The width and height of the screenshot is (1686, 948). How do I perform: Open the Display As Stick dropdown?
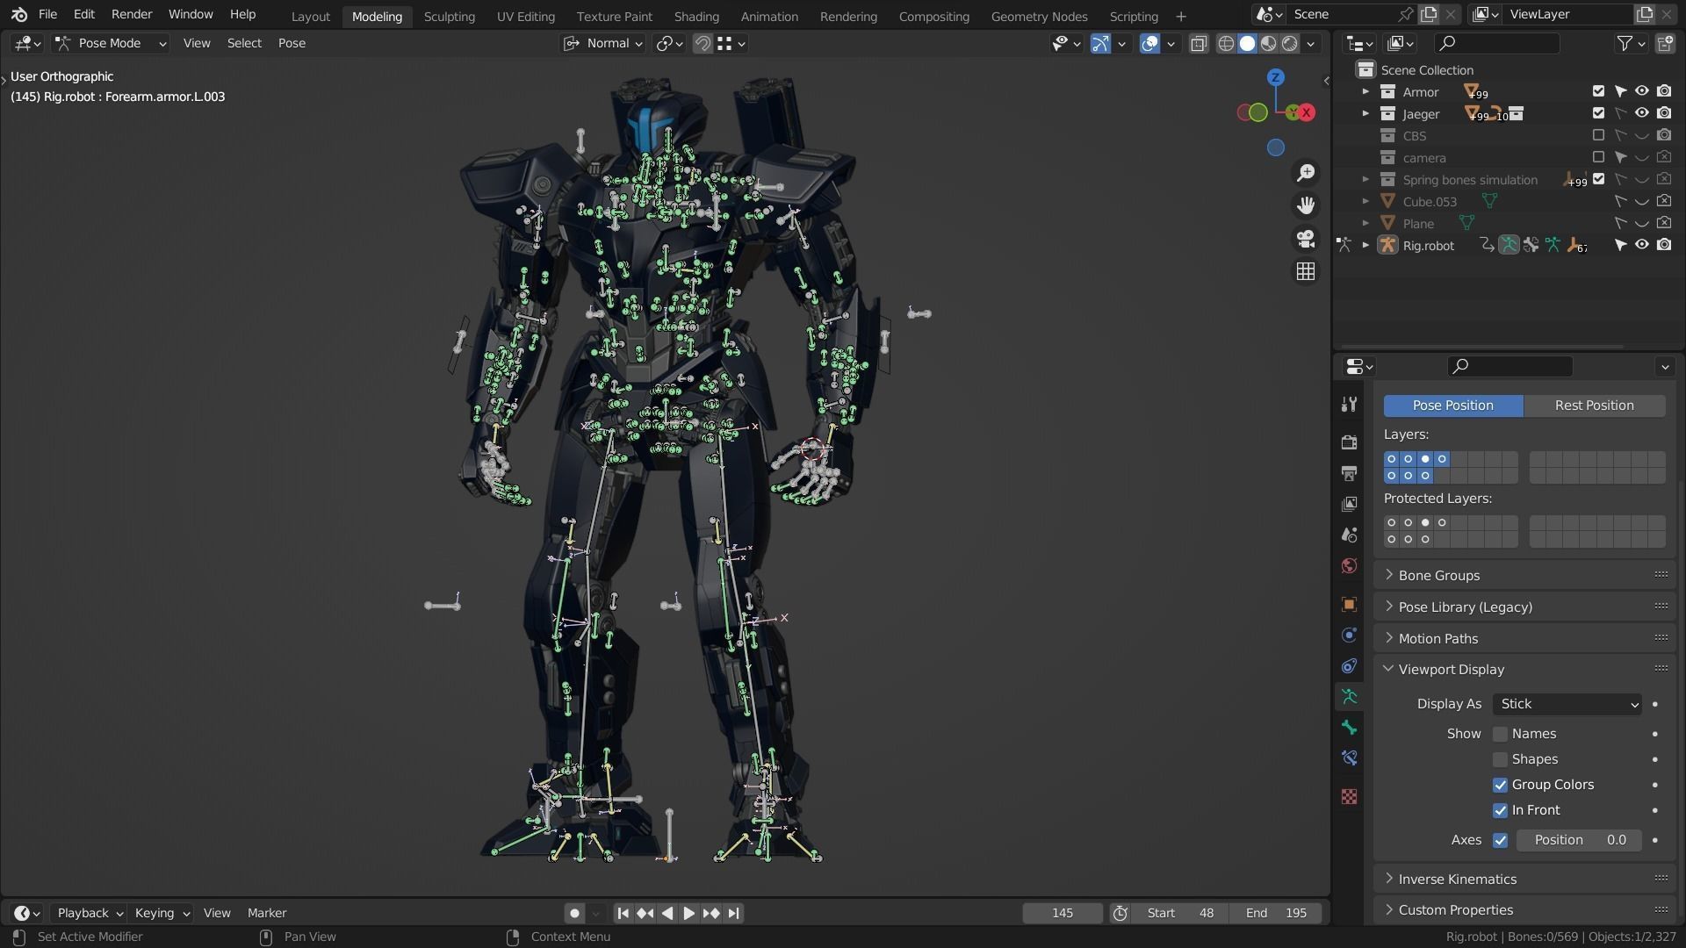click(1567, 704)
